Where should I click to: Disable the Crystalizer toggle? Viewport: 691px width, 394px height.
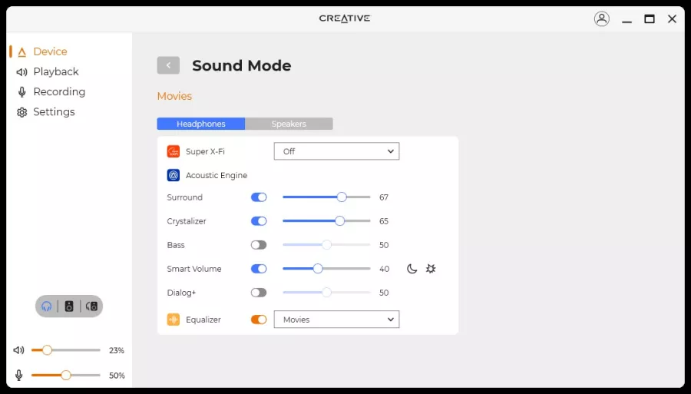(x=259, y=220)
